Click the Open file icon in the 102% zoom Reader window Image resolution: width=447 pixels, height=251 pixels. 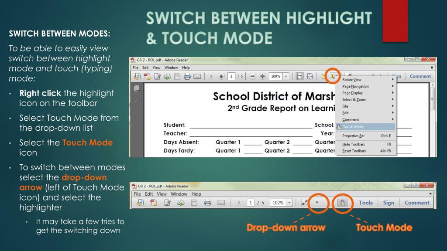(x=140, y=203)
